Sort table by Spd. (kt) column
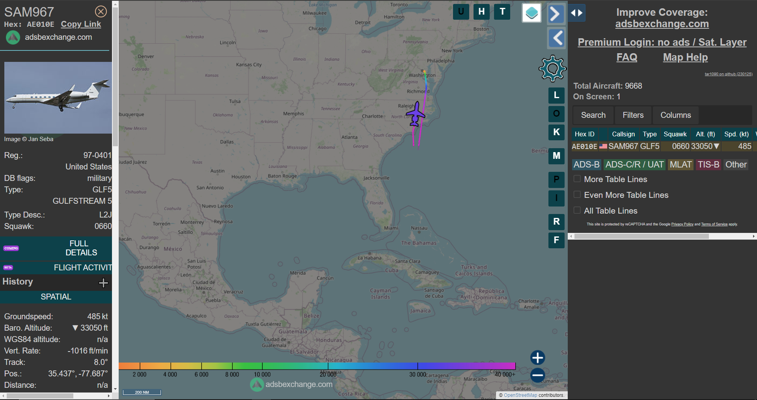 pos(736,134)
